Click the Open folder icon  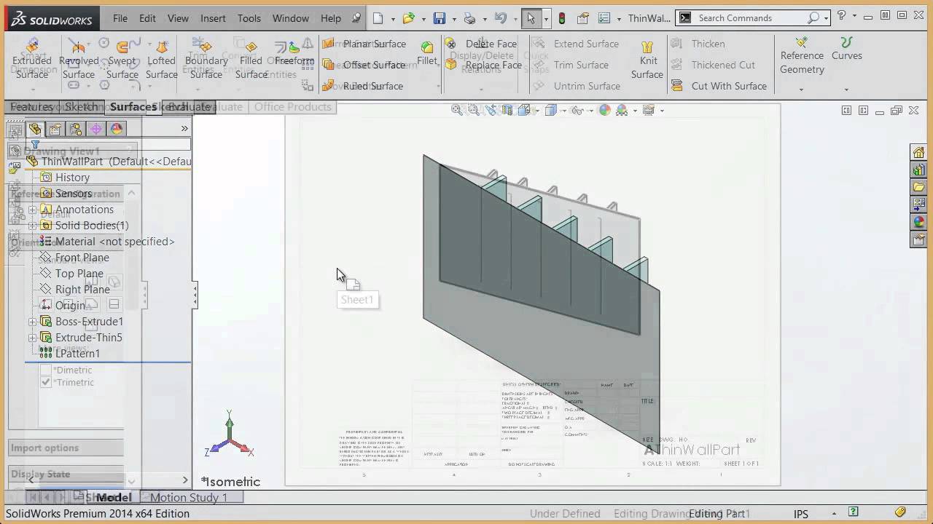click(x=408, y=18)
